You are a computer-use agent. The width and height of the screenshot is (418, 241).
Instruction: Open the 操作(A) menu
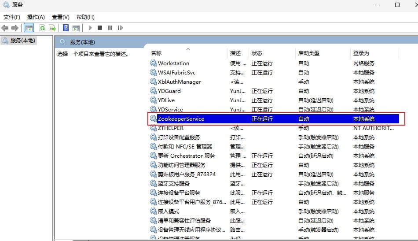(36, 17)
